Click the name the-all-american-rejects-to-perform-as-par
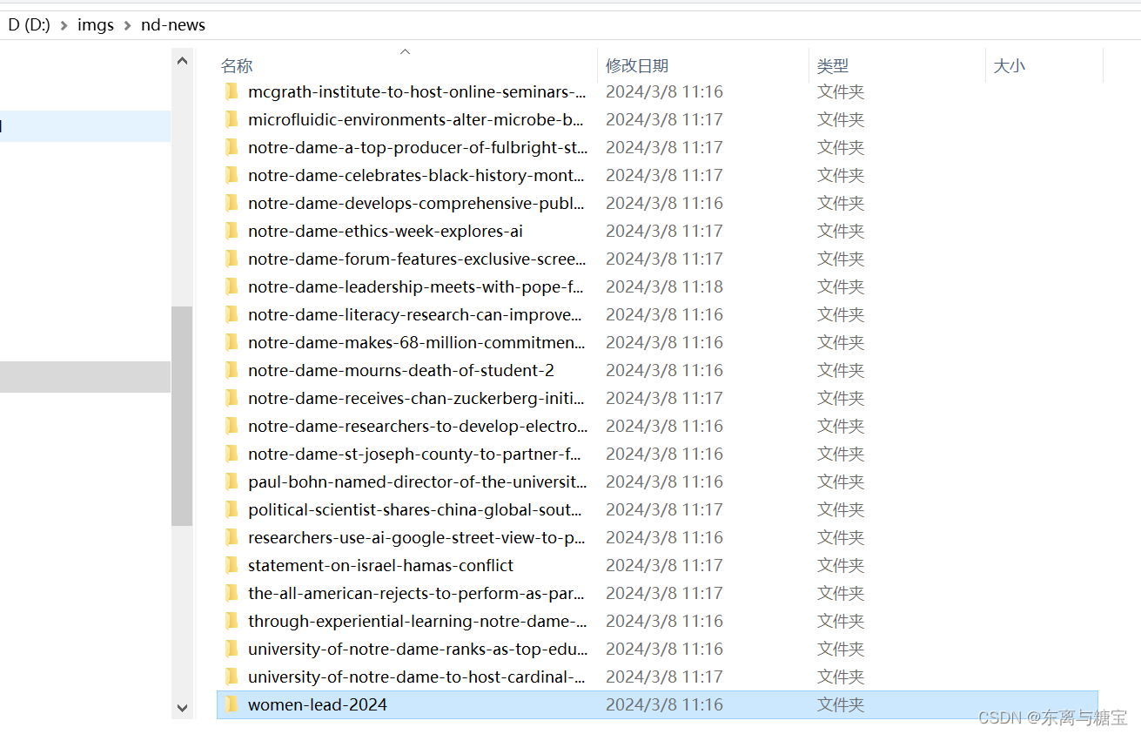Image resolution: width=1141 pixels, height=734 pixels. pyautogui.click(x=416, y=593)
